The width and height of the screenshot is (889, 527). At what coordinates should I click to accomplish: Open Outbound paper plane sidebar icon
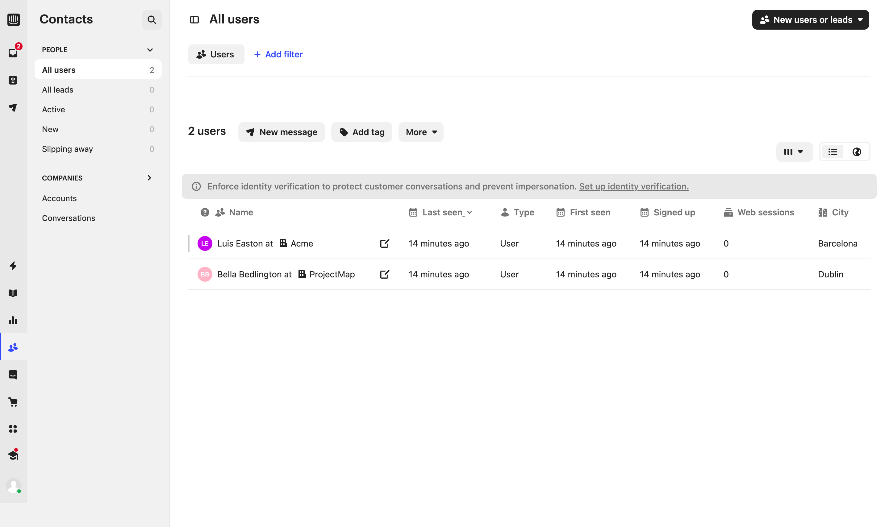(x=13, y=107)
